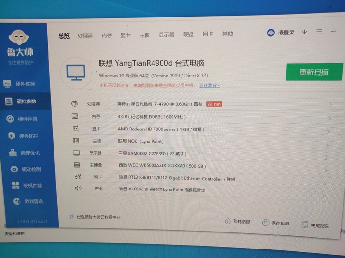Click 生成报告 button
The width and height of the screenshot is (345, 258).
click(x=315, y=225)
